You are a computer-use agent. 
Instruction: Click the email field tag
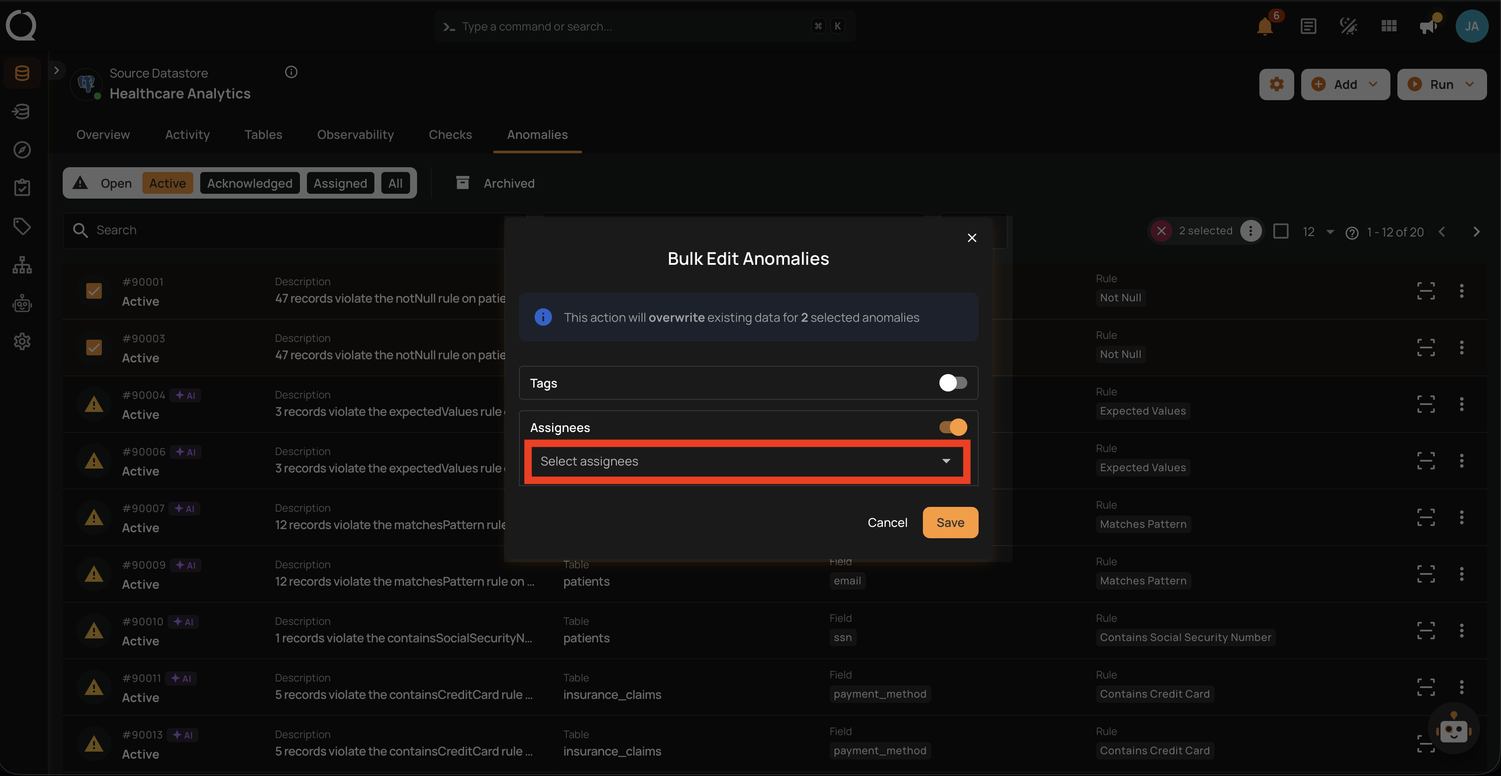[x=847, y=580]
